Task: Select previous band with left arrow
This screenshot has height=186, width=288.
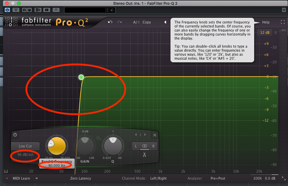Action: (x=136, y=135)
